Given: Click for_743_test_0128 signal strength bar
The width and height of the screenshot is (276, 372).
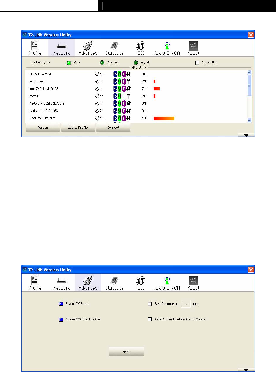Looking at the screenshot, I should pos(157,89).
